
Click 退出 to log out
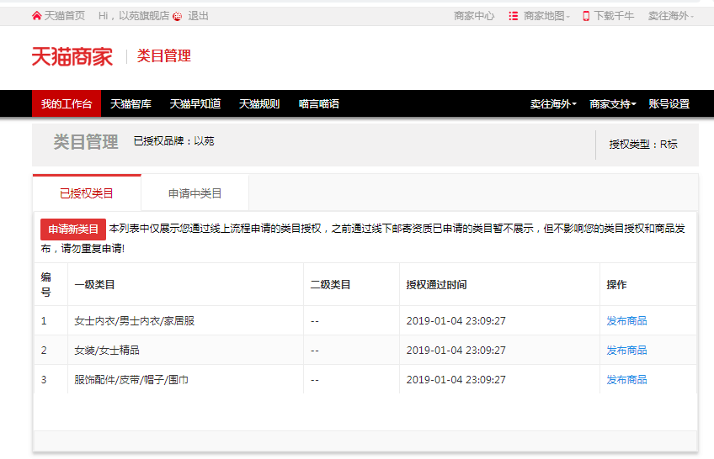(198, 16)
